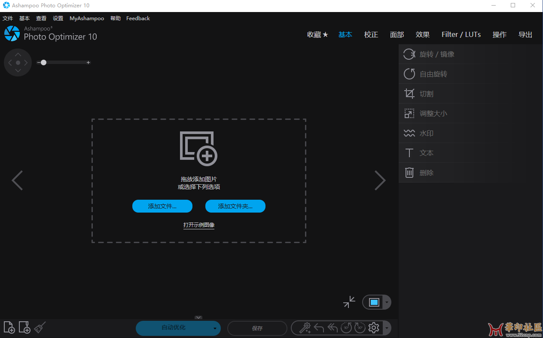The width and height of the screenshot is (543, 338).
Task: Expand the 自动优化 dropdown arrow
Action: pyautogui.click(x=215, y=329)
